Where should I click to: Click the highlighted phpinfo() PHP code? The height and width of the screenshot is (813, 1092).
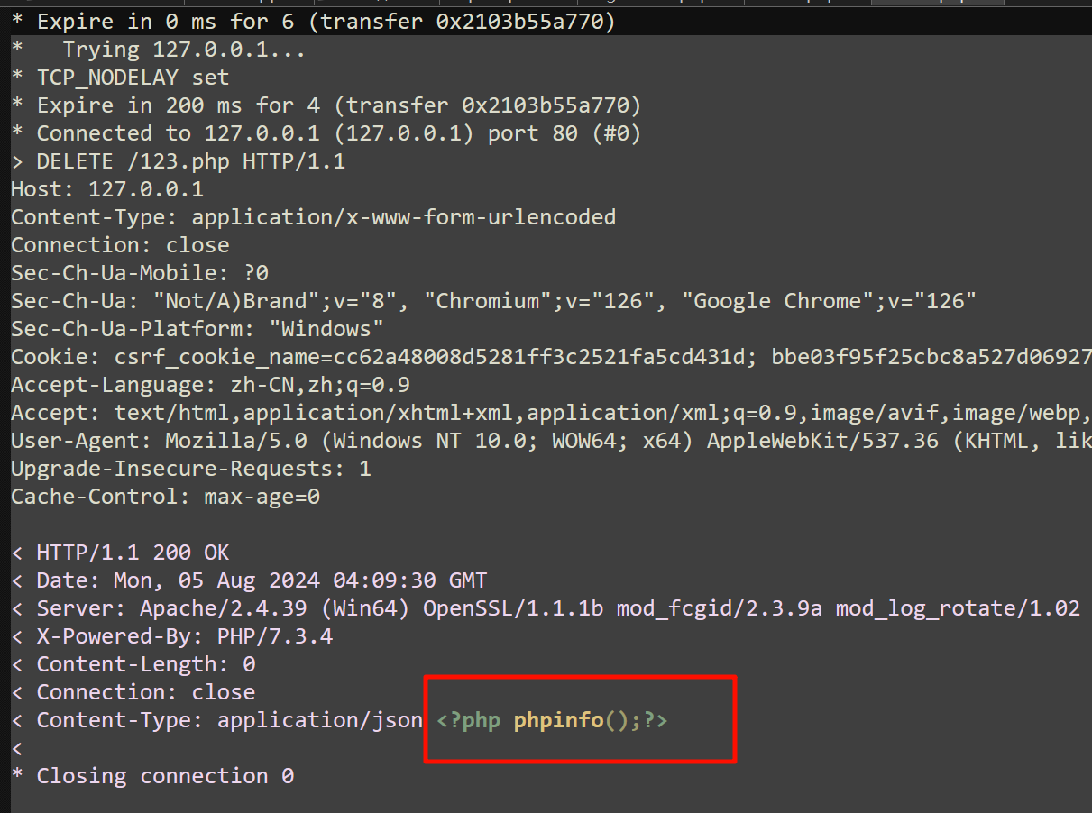(552, 721)
